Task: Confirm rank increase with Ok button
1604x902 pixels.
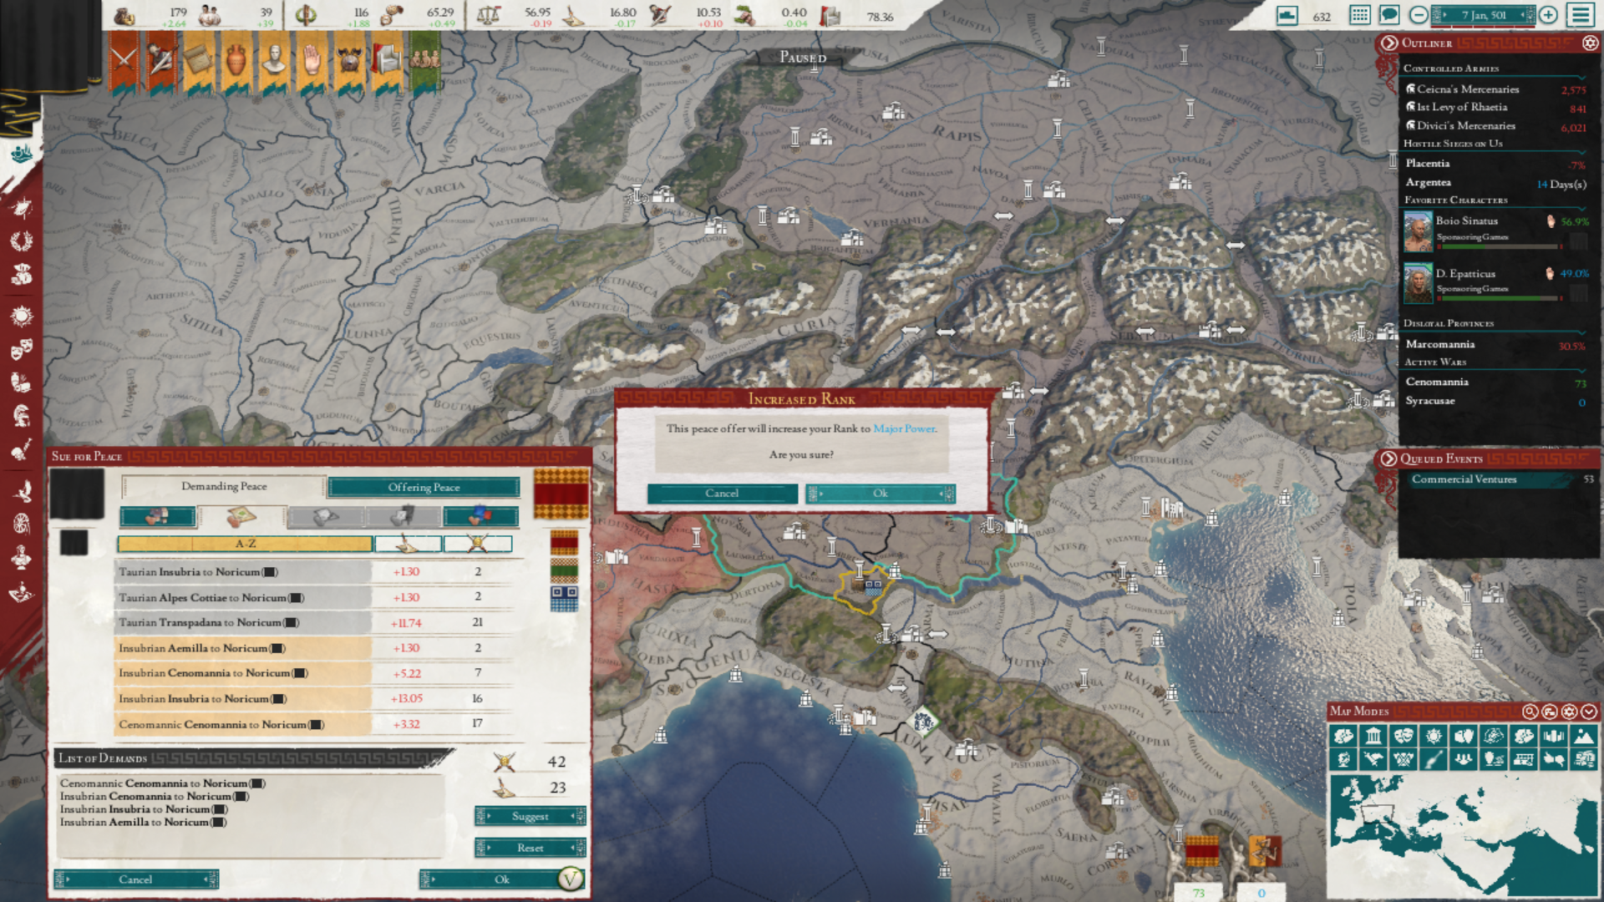Action: click(x=880, y=494)
